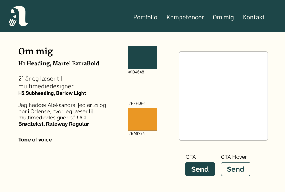Pick the orange color swatch
Screen dimensions: 285x192
142,119
